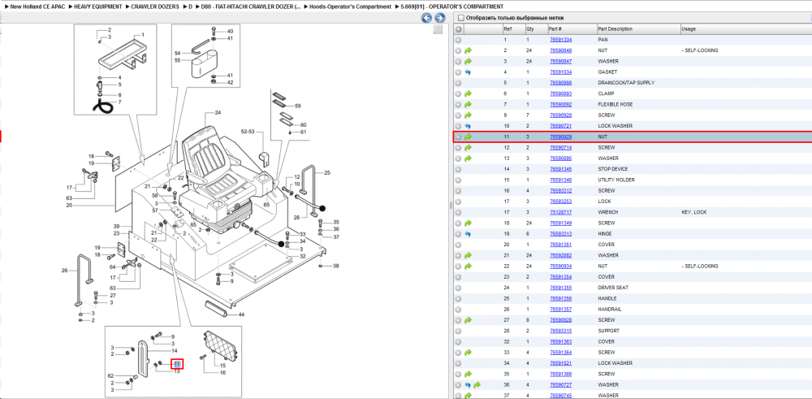
Task: Click small square button above diagram corner
Action: (438, 29)
